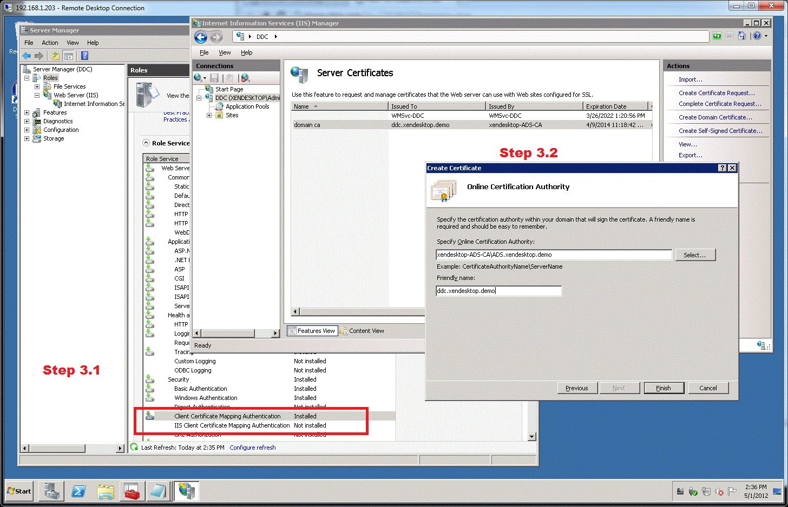Click the Home icon in IIS Manager toolbar
The image size is (788, 507).
pyautogui.click(x=742, y=36)
